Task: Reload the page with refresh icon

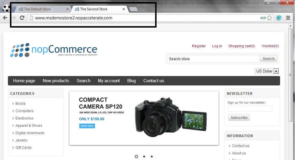Action: pyautogui.click(x=22, y=18)
